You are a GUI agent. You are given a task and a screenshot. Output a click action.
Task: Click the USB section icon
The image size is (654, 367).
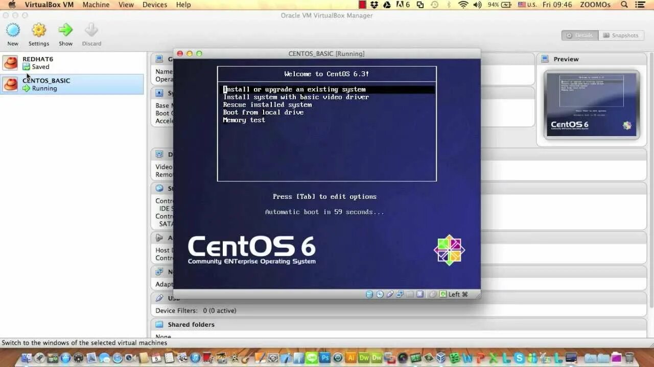tap(159, 298)
